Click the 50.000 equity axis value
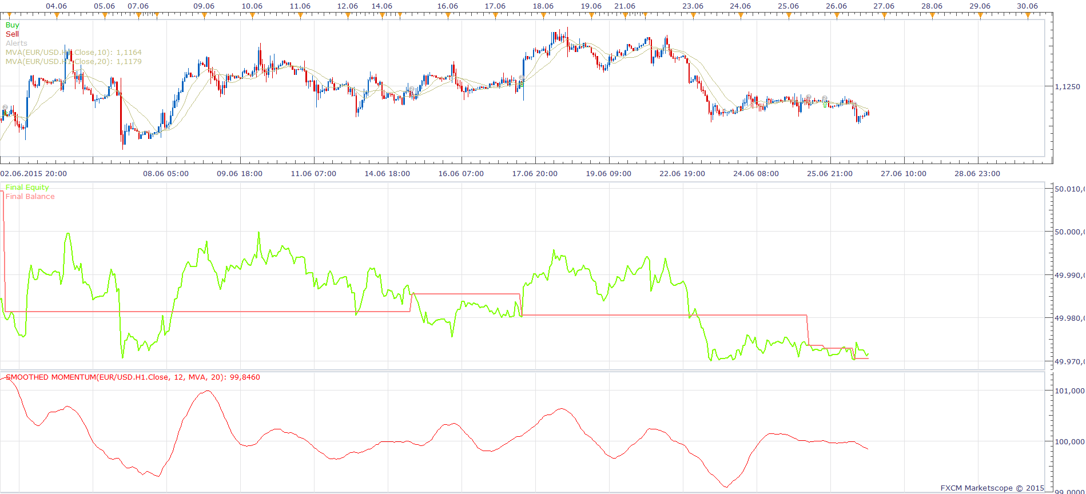Screen dimensions: 1086x494 (1069, 232)
